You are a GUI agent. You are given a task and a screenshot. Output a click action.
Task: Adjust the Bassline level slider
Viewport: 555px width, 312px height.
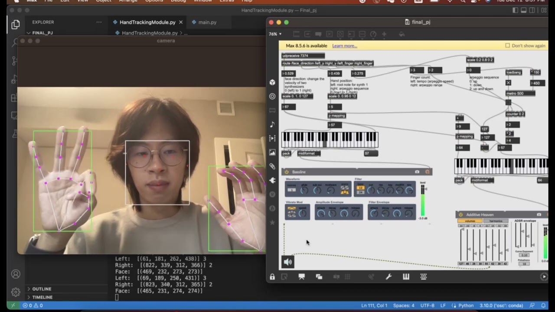[x=423, y=200]
